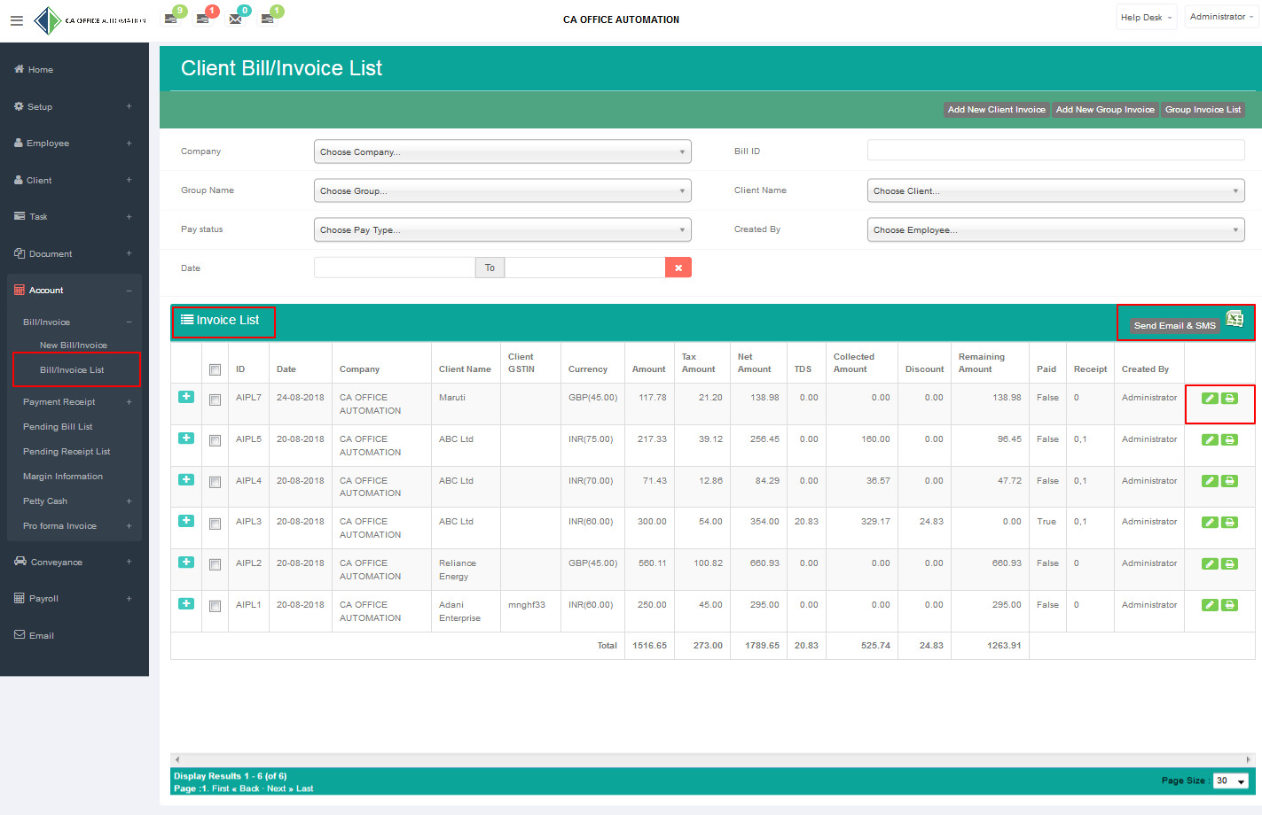This screenshot has width=1262, height=815.
Task: Print invoice AIPL5 with printer icon
Action: pos(1229,439)
